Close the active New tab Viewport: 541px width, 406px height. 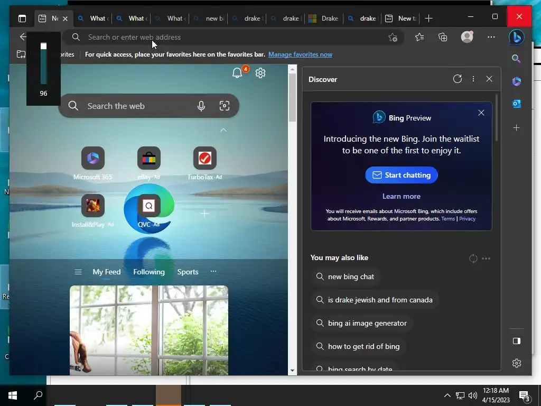pyautogui.click(x=65, y=19)
